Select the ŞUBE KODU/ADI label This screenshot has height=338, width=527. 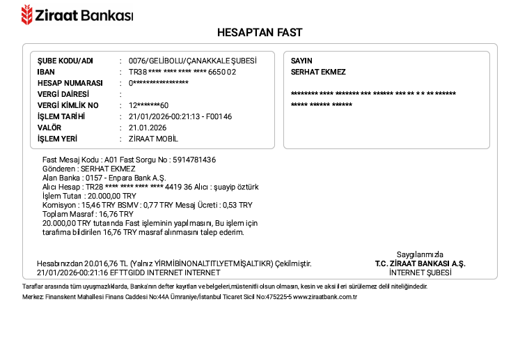65,61
